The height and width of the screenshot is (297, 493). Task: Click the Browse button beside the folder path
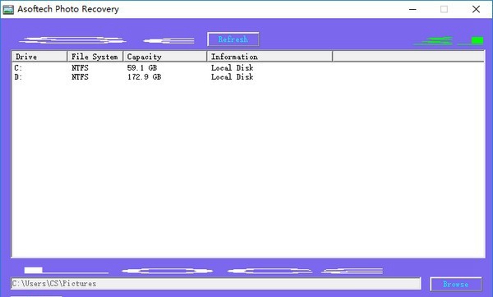pyautogui.click(x=455, y=284)
